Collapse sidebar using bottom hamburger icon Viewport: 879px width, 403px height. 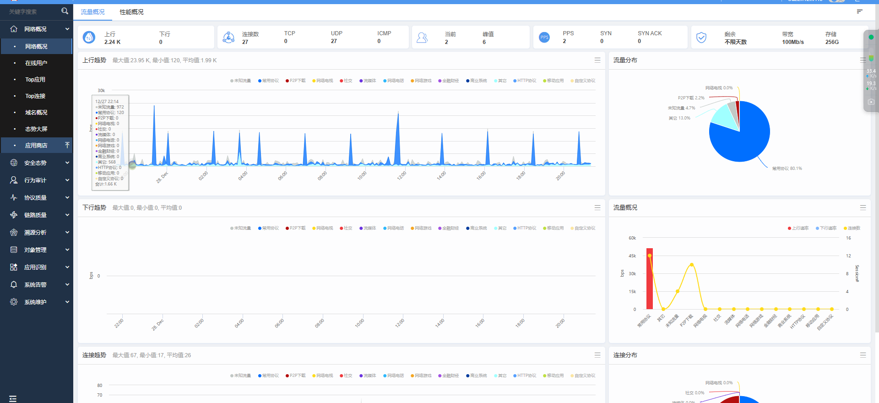pyautogui.click(x=13, y=399)
